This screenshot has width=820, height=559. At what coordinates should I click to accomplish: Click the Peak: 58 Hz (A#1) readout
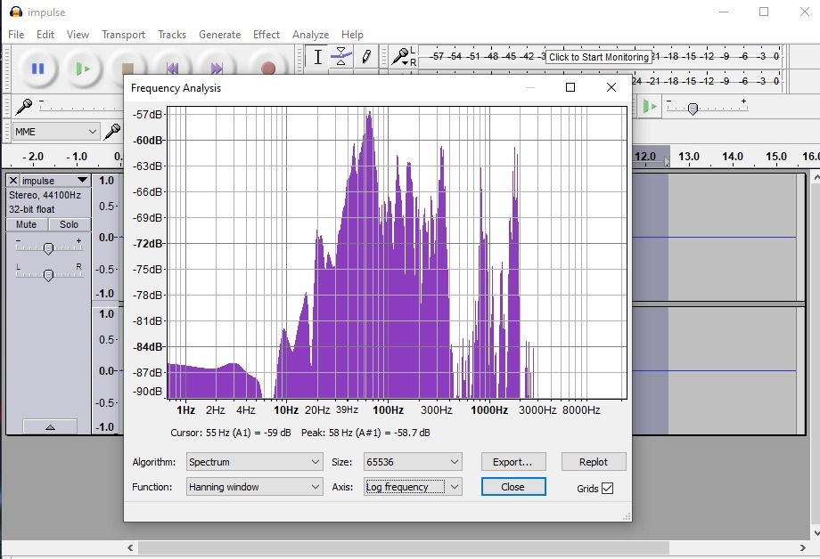click(365, 433)
